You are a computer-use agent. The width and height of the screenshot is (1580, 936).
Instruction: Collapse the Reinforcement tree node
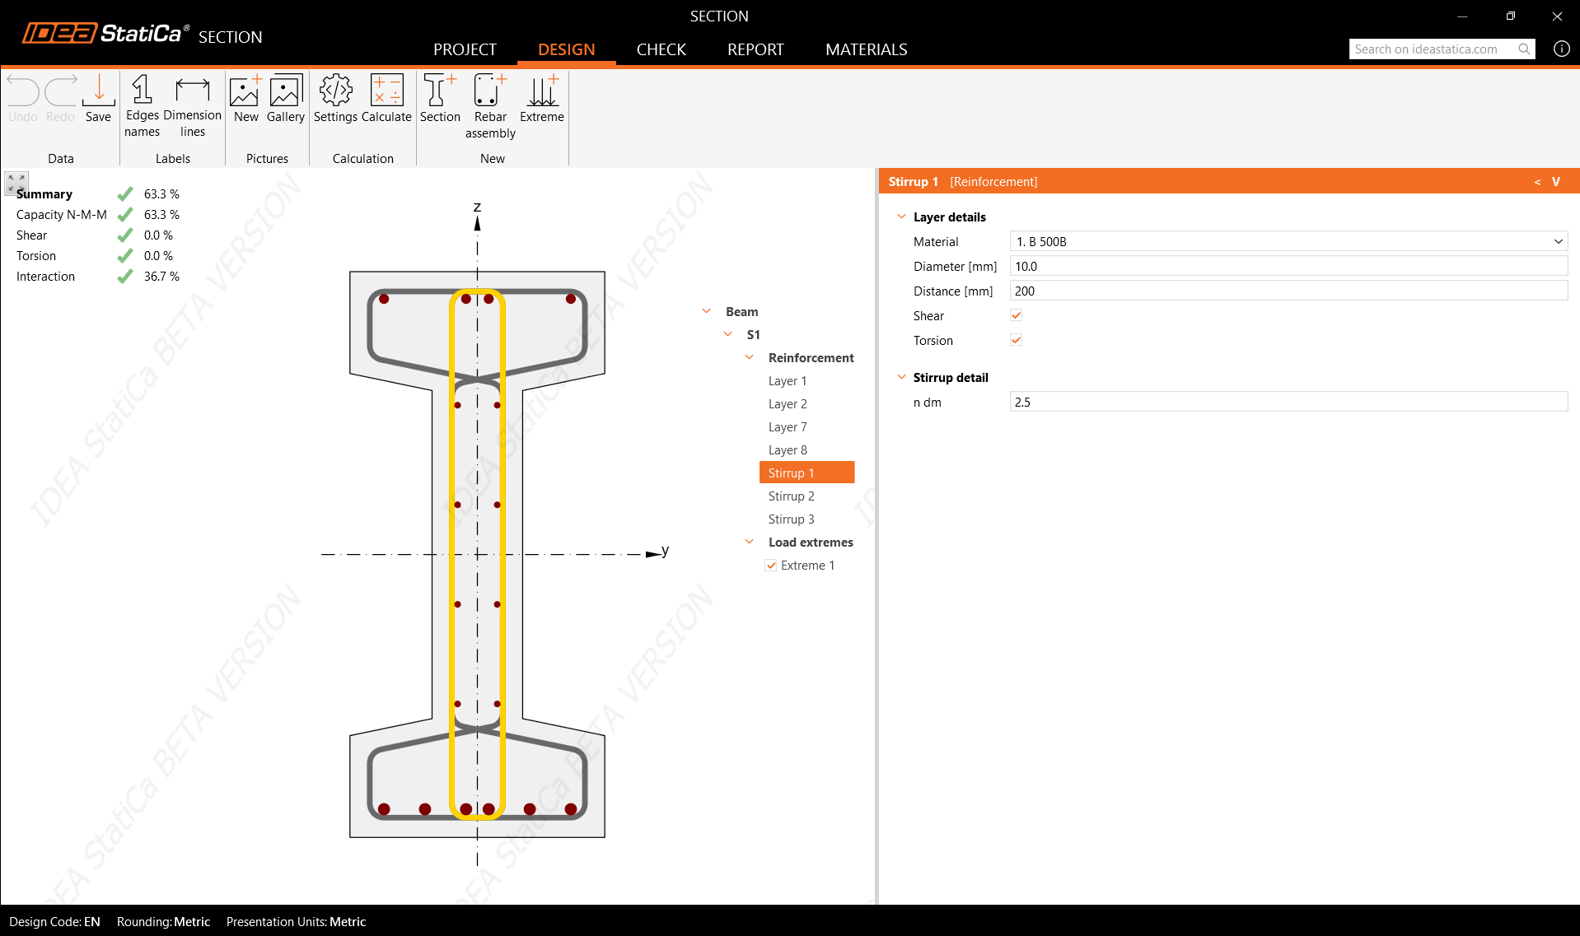pyautogui.click(x=749, y=357)
